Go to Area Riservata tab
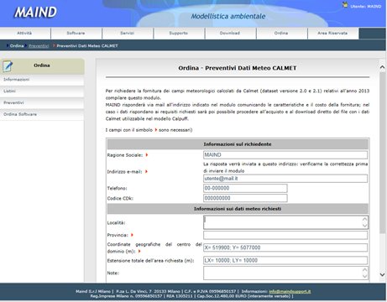The image size is (387, 302). point(333,34)
